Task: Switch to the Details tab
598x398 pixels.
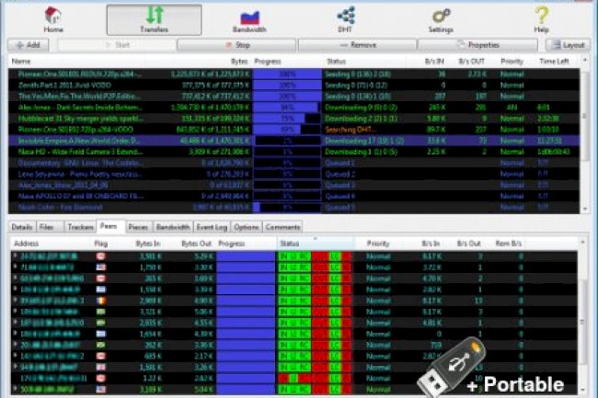Action: coord(22,227)
